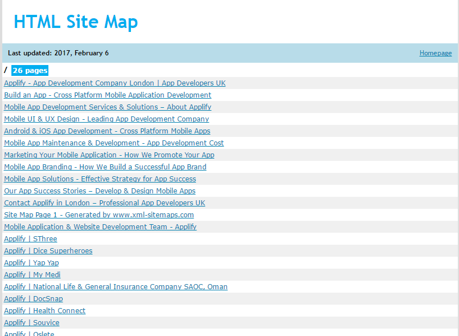Open Site Map Page 1 link
This screenshot has height=336, width=459.
pos(99,215)
